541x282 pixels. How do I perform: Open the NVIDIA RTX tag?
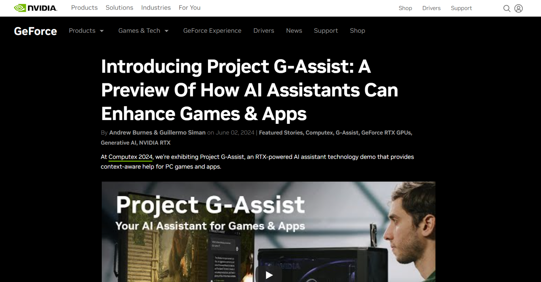point(155,143)
